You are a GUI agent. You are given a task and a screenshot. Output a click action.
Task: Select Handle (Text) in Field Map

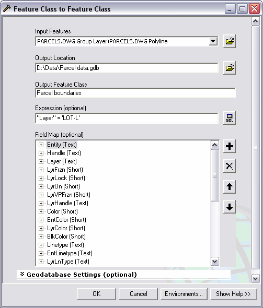click(x=64, y=153)
